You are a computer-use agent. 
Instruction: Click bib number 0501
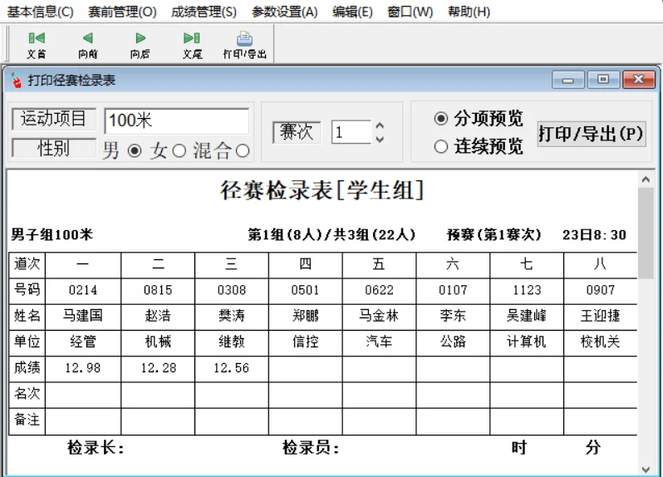pos(305,290)
